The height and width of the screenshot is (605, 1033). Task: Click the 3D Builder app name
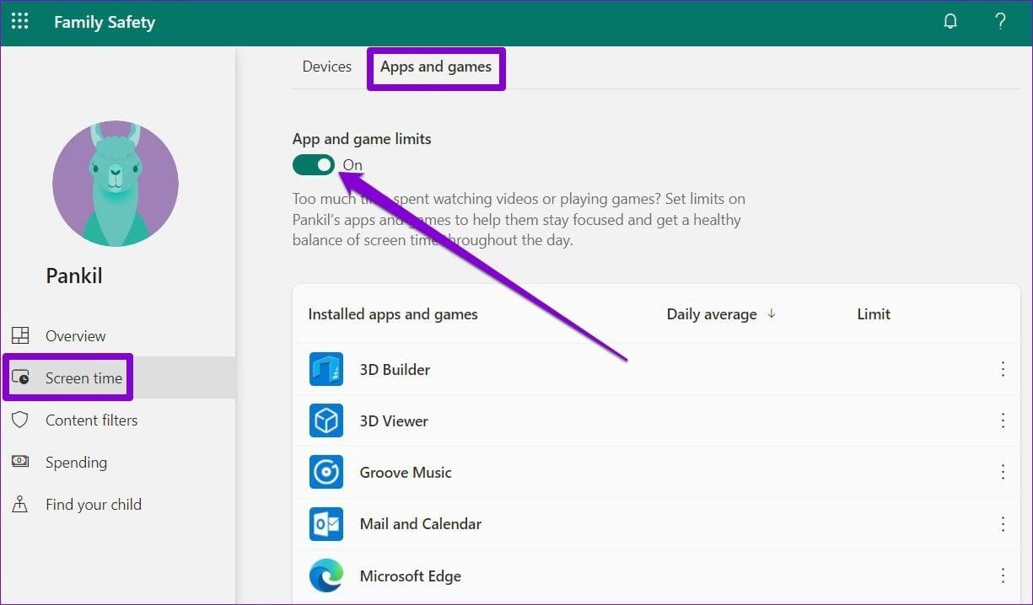pyautogui.click(x=395, y=369)
